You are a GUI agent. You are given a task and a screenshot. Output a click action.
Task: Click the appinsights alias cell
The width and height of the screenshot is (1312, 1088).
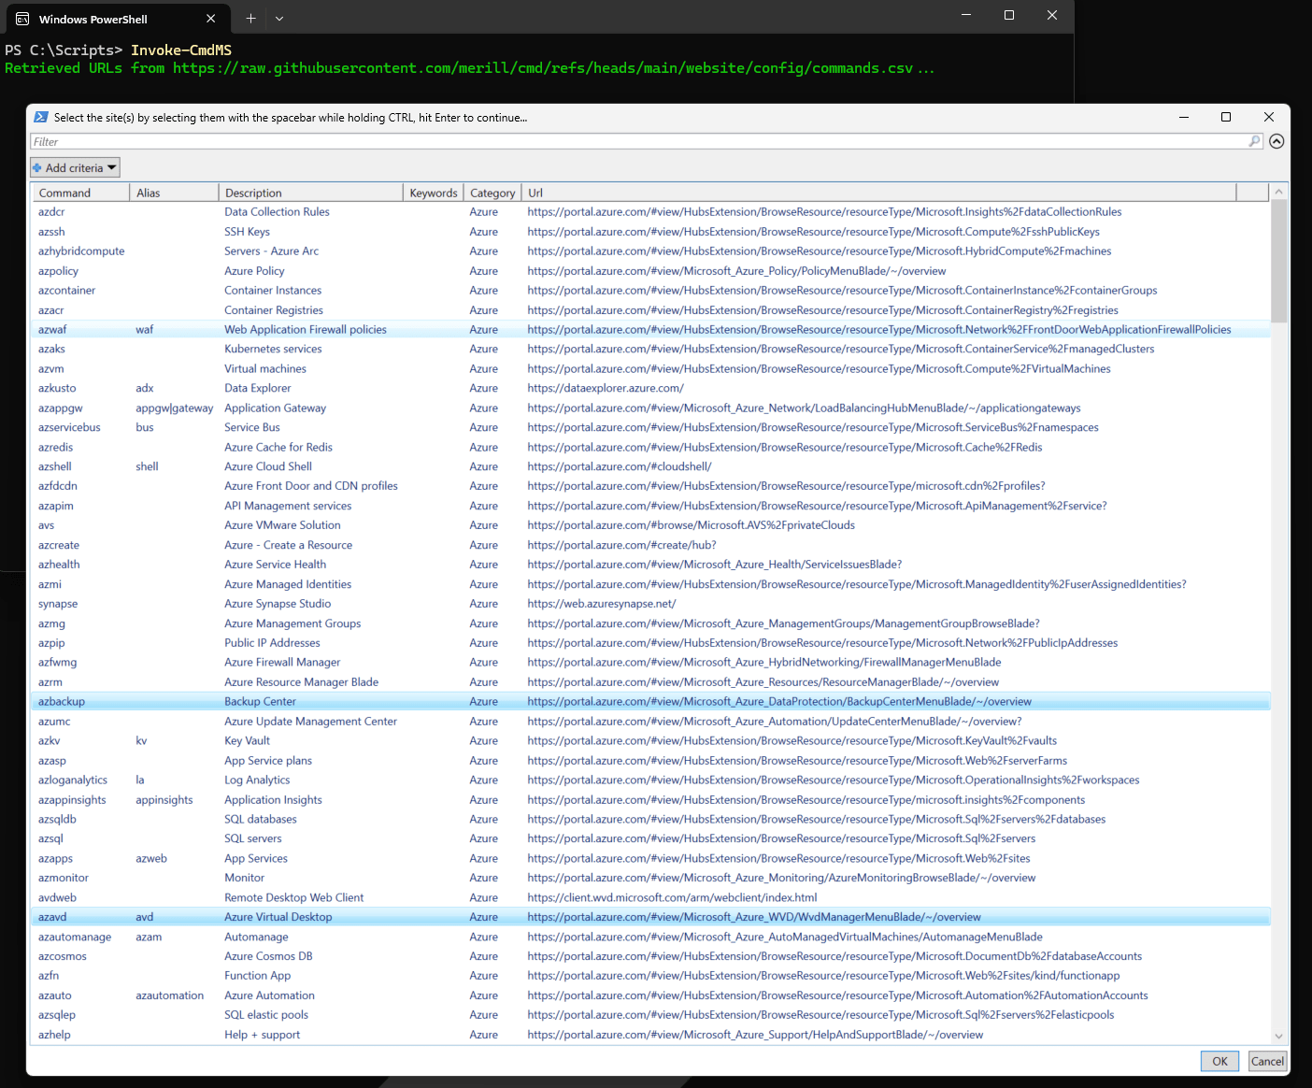164,800
